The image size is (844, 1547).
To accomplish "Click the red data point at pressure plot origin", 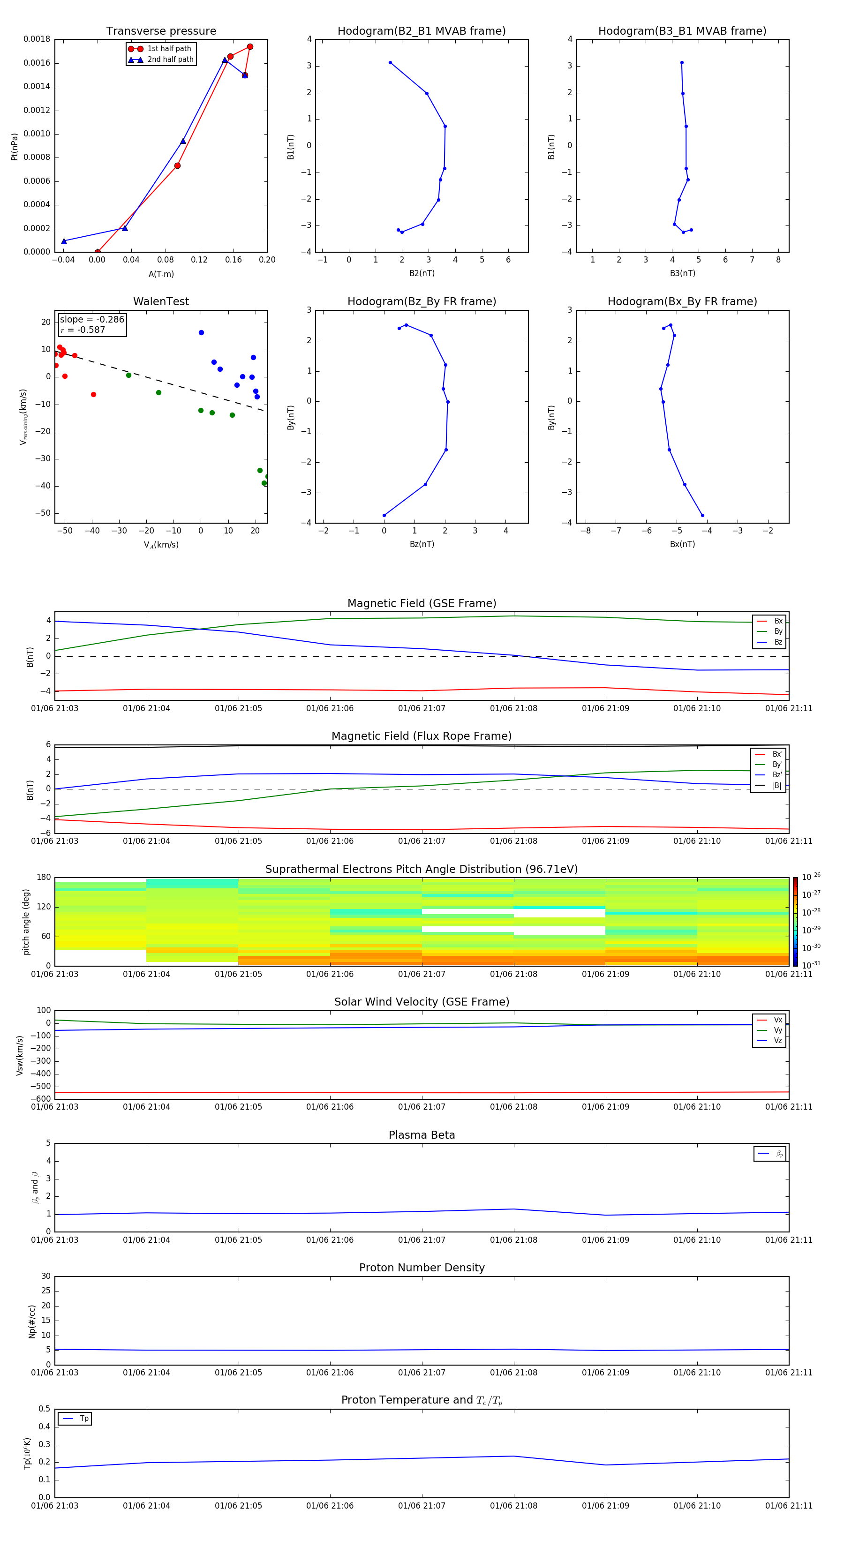I will 98,252.
